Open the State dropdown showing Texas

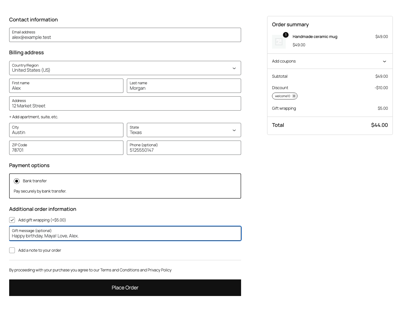click(184, 130)
